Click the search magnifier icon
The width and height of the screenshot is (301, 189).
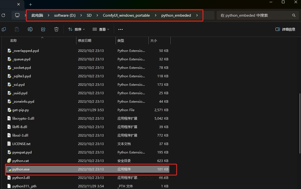[294, 15]
